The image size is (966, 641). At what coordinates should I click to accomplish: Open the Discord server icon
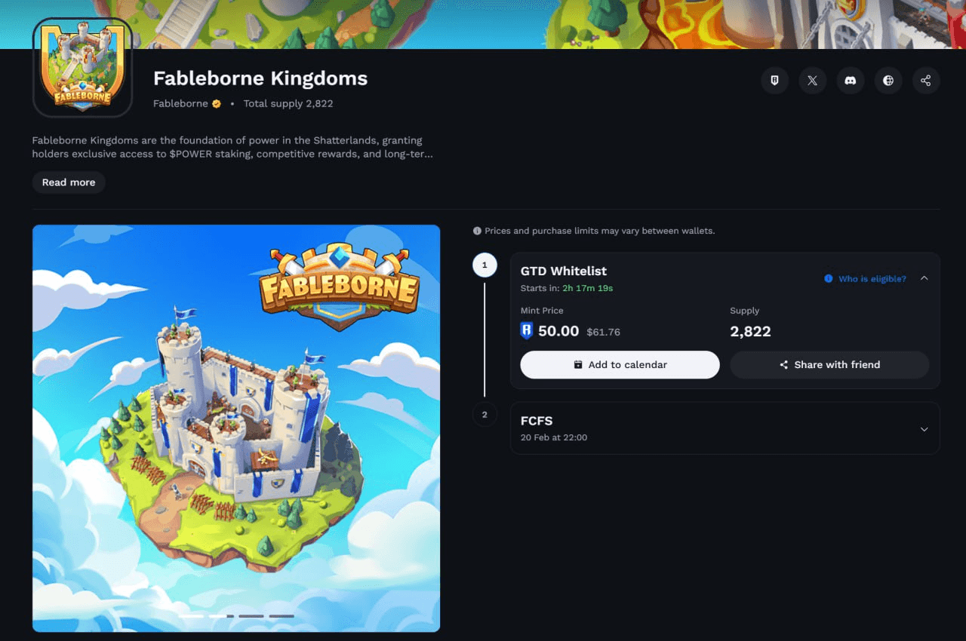click(x=851, y=80)
